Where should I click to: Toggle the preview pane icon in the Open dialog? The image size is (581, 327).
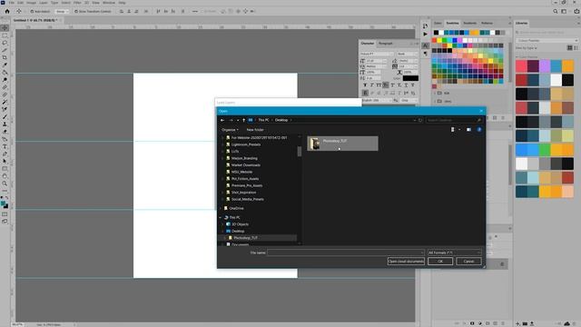pyautogui.click(x=468, y=129)
